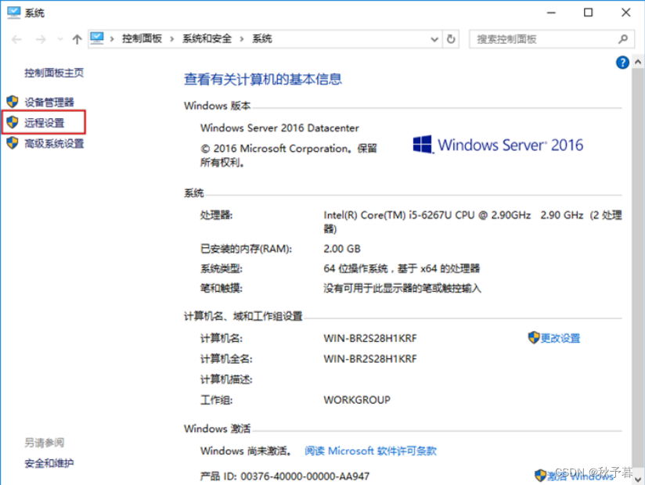Click 激活 Windows link
Screen dimensions: 645x485
click(580, 476)
